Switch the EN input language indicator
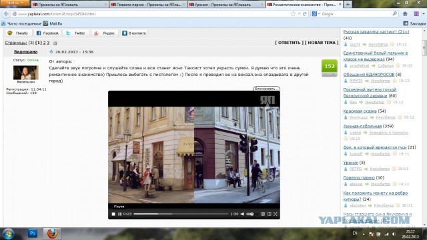Viewport: 427px width, 240px height. (355, 233)
